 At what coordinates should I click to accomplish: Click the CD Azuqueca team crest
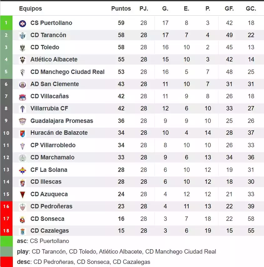click(23, 194)
